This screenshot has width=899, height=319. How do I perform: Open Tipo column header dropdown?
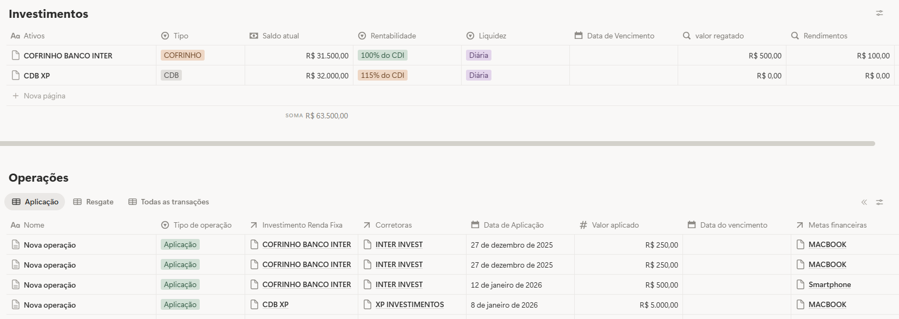point(180,36)
